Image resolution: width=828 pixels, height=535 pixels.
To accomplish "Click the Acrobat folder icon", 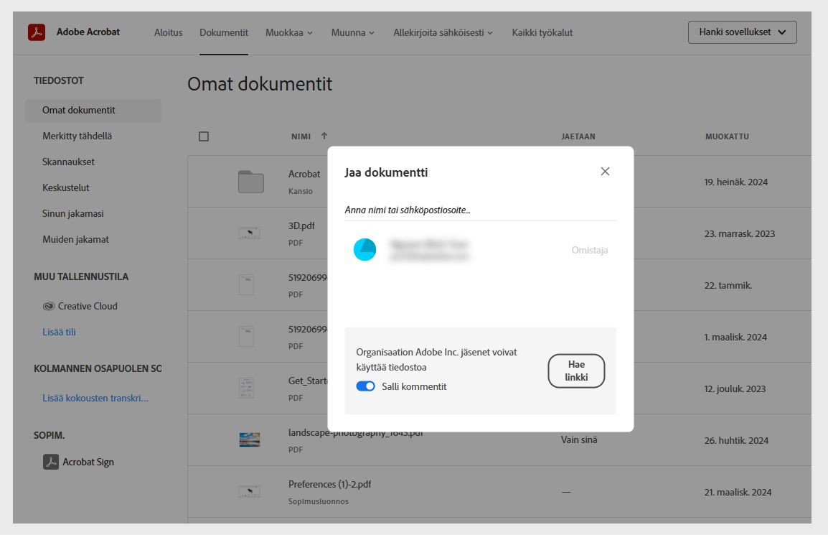I will (x=251, y=182).
